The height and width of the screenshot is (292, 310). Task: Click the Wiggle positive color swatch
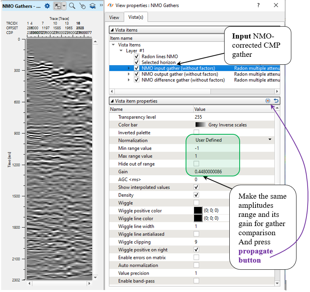[x=198, y=211]
